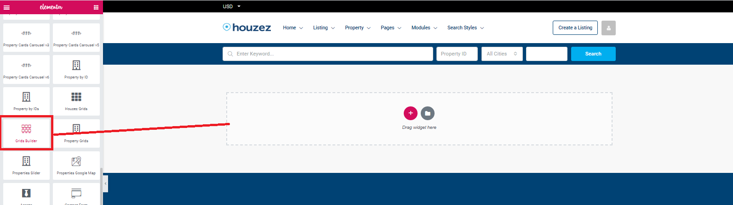Select the Property by IDs widget
The width and height of the screenshot is (733, 205).
pyautogui.click(x=26, y=101)
